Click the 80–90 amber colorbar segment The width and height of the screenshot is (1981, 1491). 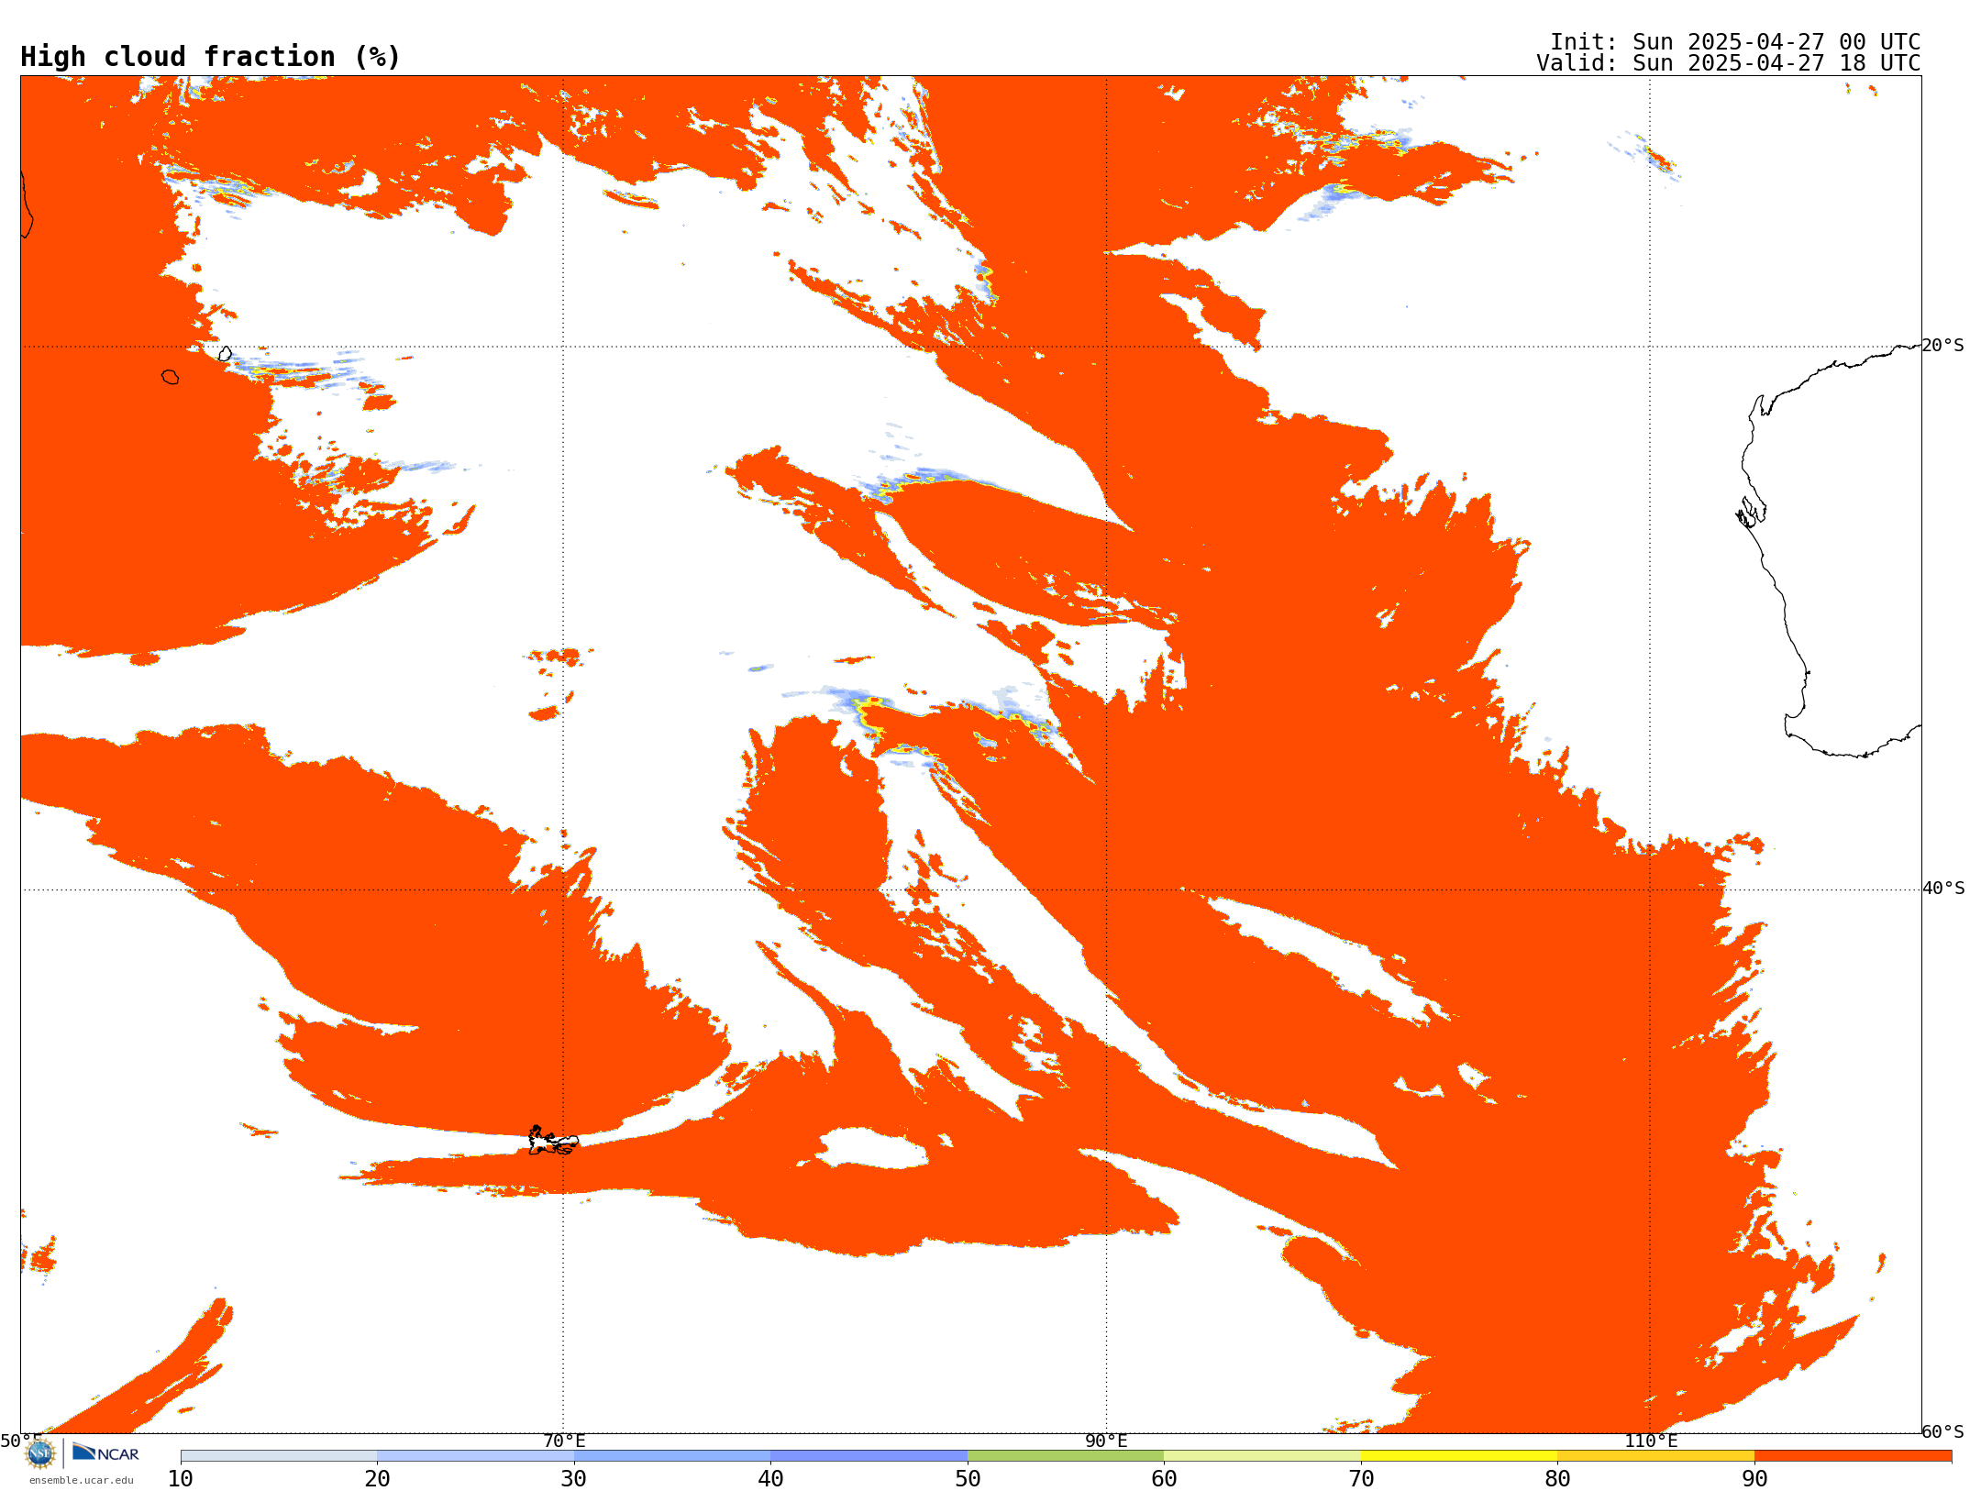point(1655,1456)
